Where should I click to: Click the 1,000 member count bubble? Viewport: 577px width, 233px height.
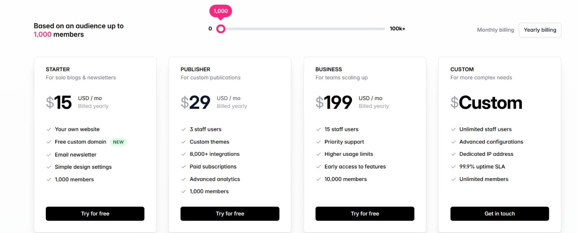220,11
